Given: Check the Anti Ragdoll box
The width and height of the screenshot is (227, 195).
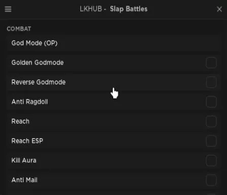Looking at the screenshot, I should click(211, 102).
